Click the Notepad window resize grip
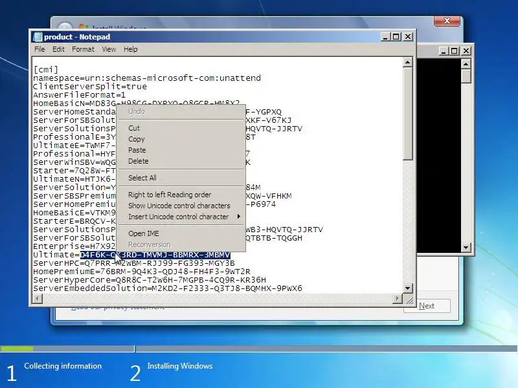Viewport: 518px width, 388px height. coord(409,299)
